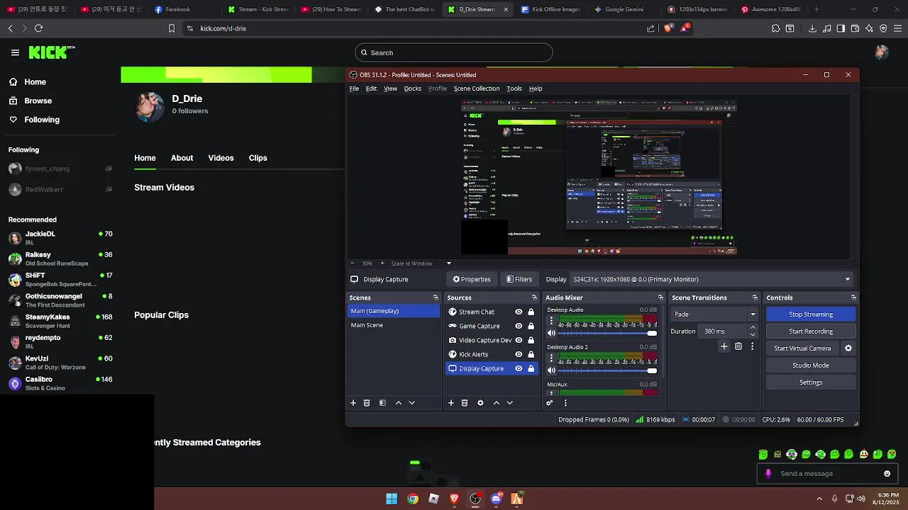Open the File menu in OBS
This screenshot has width=908, height=510.
[x=354, y=89]
